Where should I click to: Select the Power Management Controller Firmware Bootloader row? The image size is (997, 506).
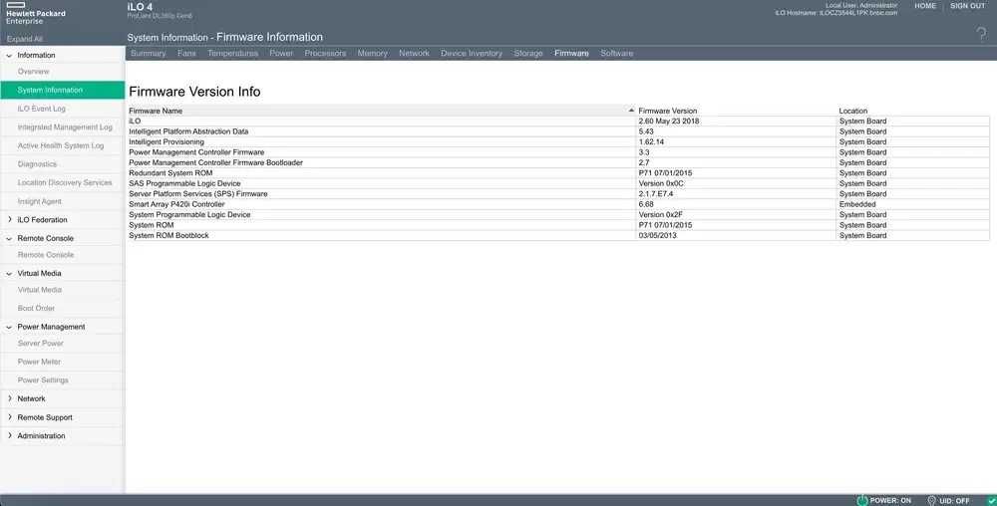click(x=558, y=162)
